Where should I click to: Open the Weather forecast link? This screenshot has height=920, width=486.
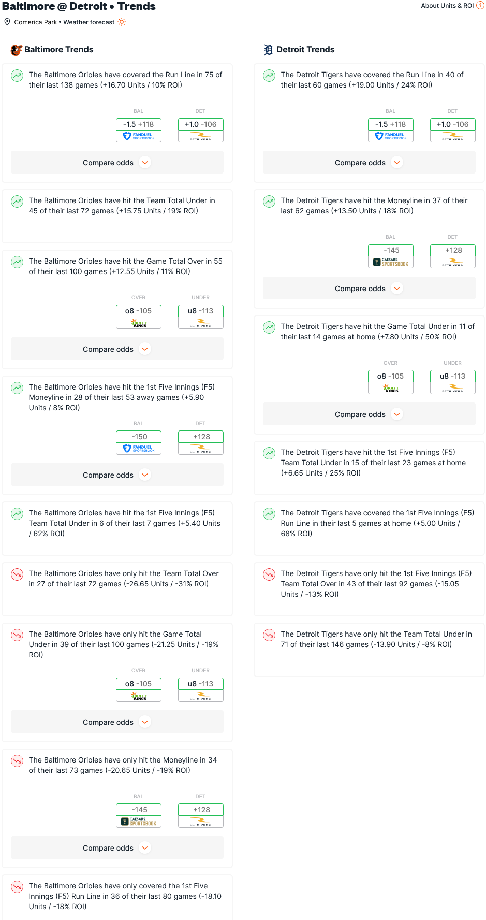click(89, 22)
